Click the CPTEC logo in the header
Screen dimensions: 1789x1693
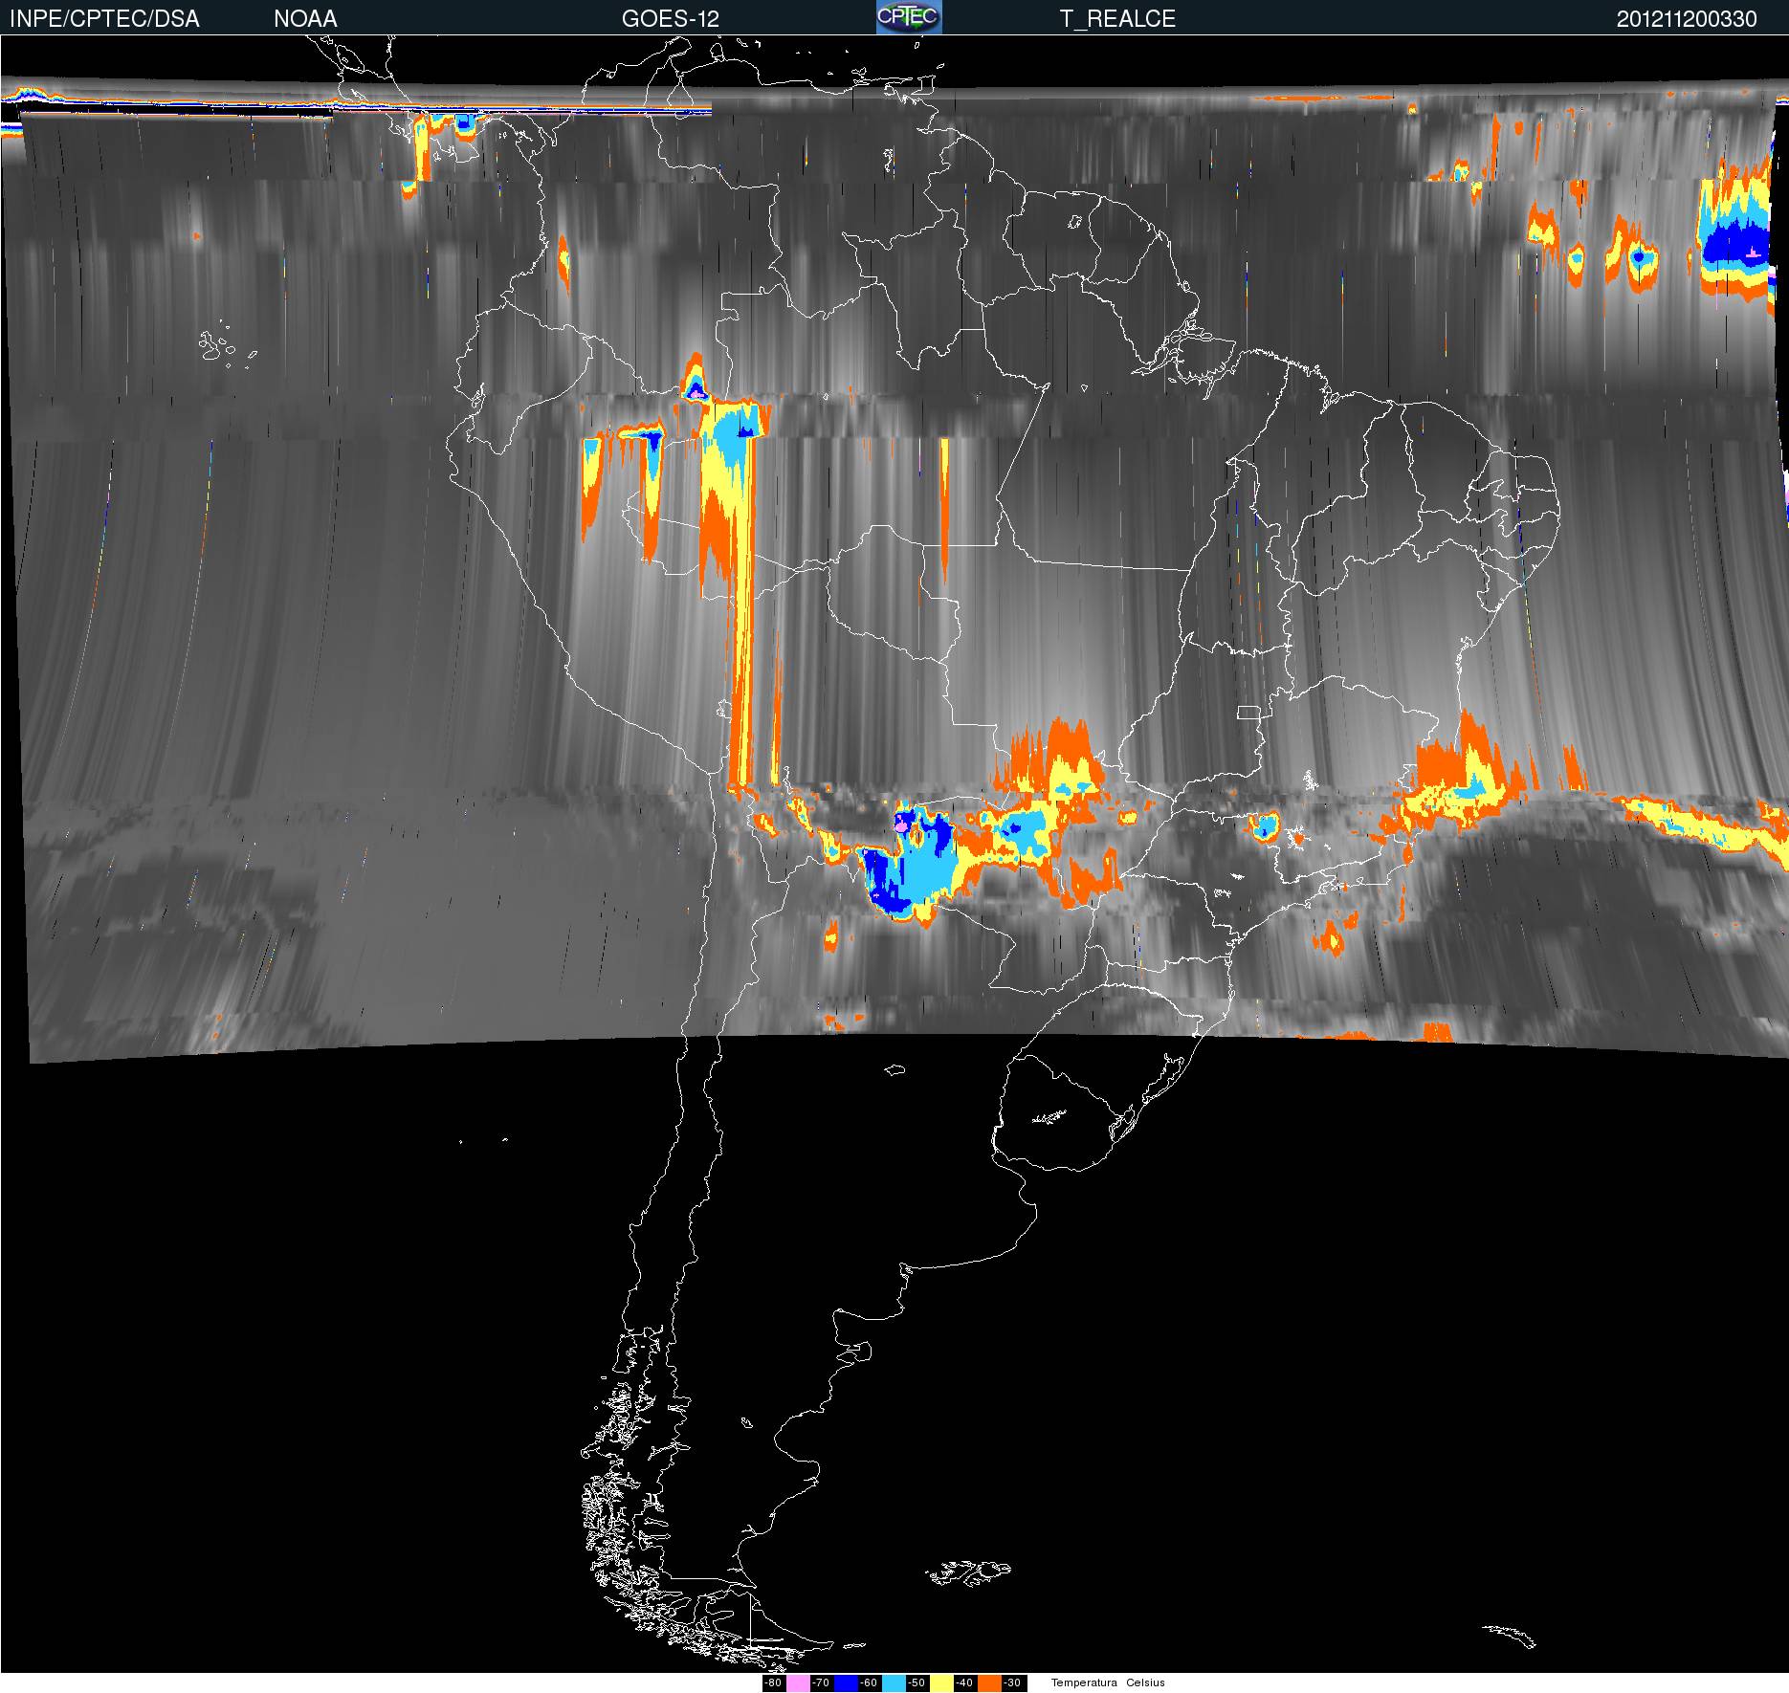[909, 17]
